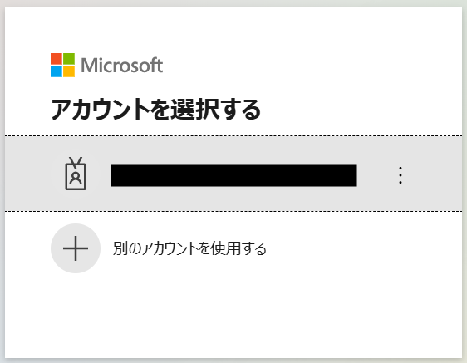Click the Microsoft wordmark text
The image size is (467, 363).
[122, 66]
